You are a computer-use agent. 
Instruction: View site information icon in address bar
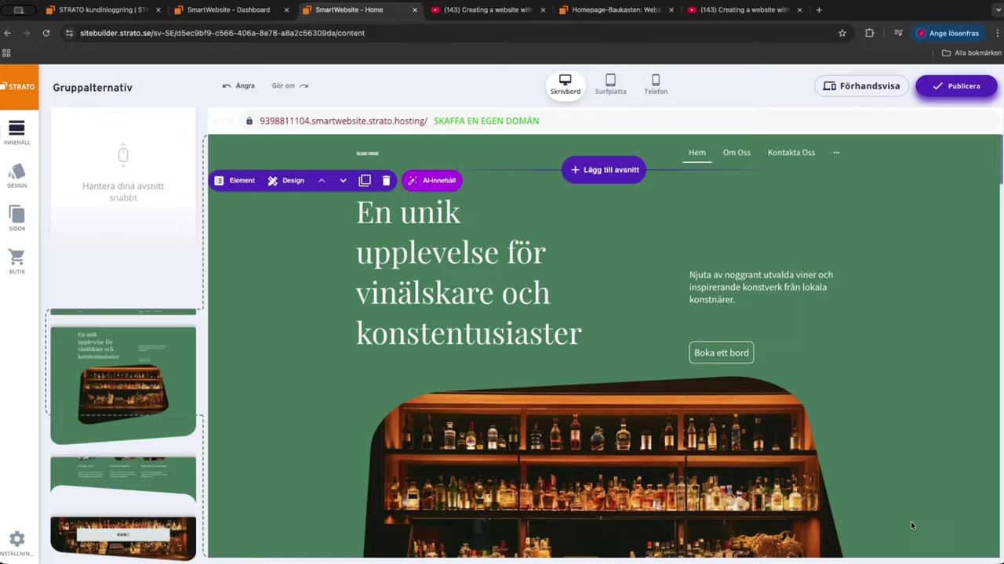pos(69,33)
